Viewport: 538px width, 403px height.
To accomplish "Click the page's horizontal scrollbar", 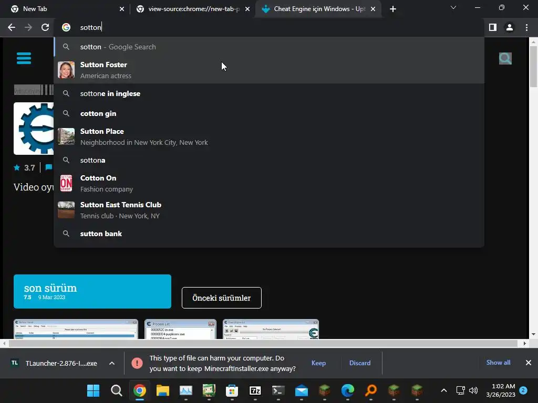I will pos(263,343).
